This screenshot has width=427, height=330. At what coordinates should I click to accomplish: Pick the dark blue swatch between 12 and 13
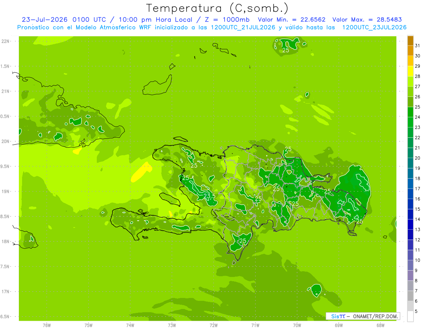tap(410, 235)
